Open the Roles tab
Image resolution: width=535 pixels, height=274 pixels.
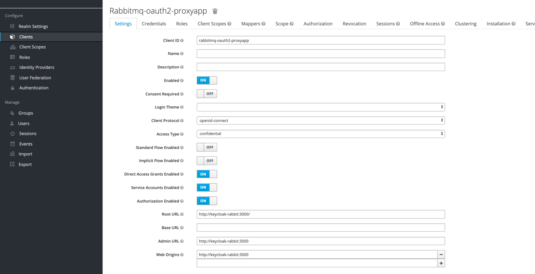[182, 24]
